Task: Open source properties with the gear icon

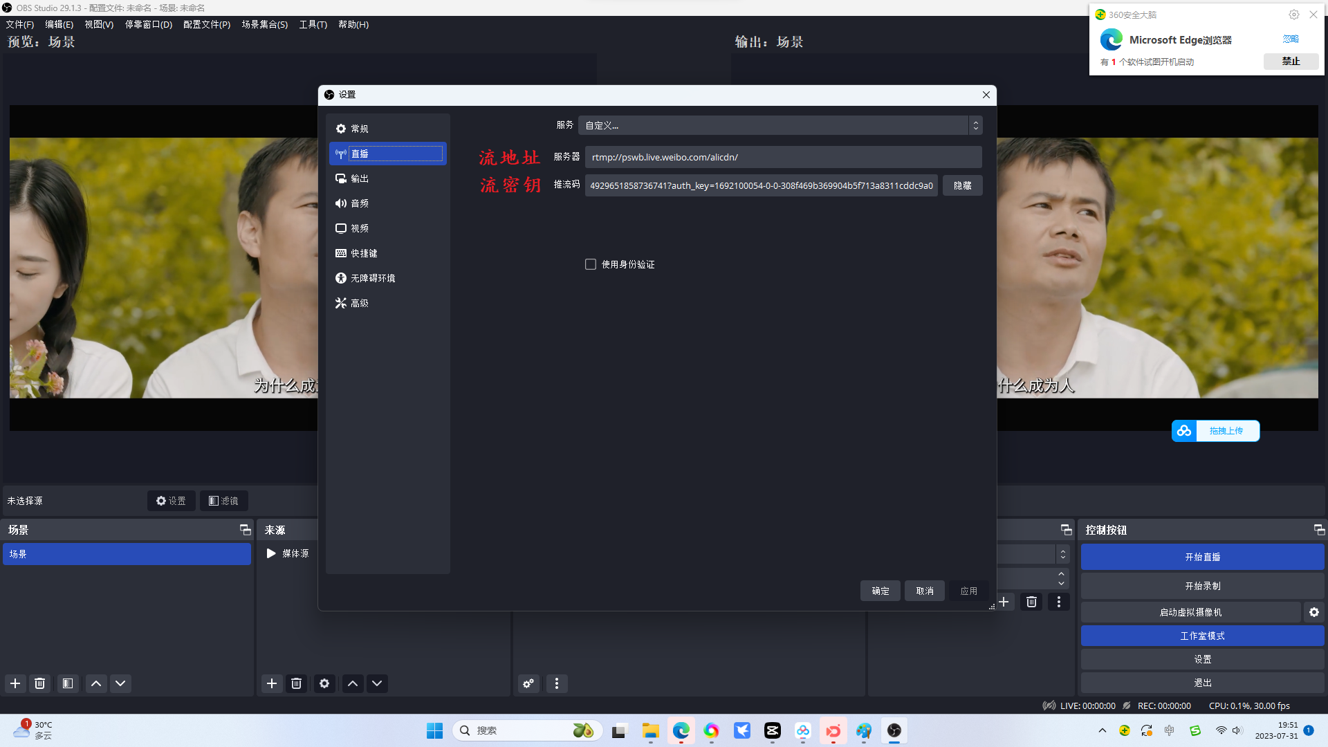Action: 324,683
